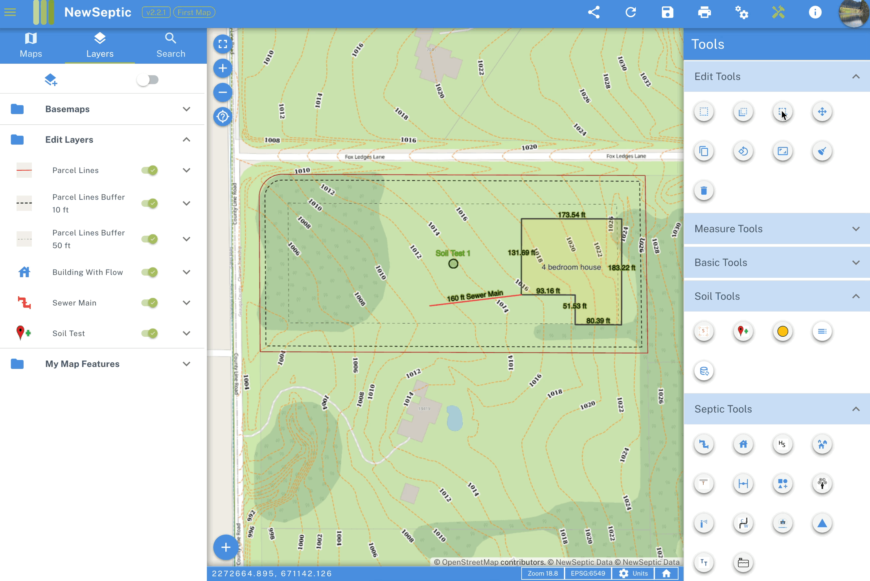Expand Sewer Main layer options
Viewport: 870px width, 581px height.
pos(186,302)
